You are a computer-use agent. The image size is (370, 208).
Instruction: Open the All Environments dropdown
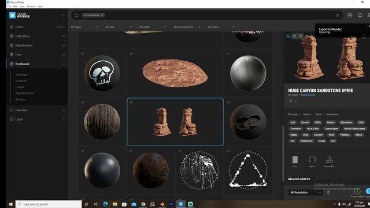187,27
